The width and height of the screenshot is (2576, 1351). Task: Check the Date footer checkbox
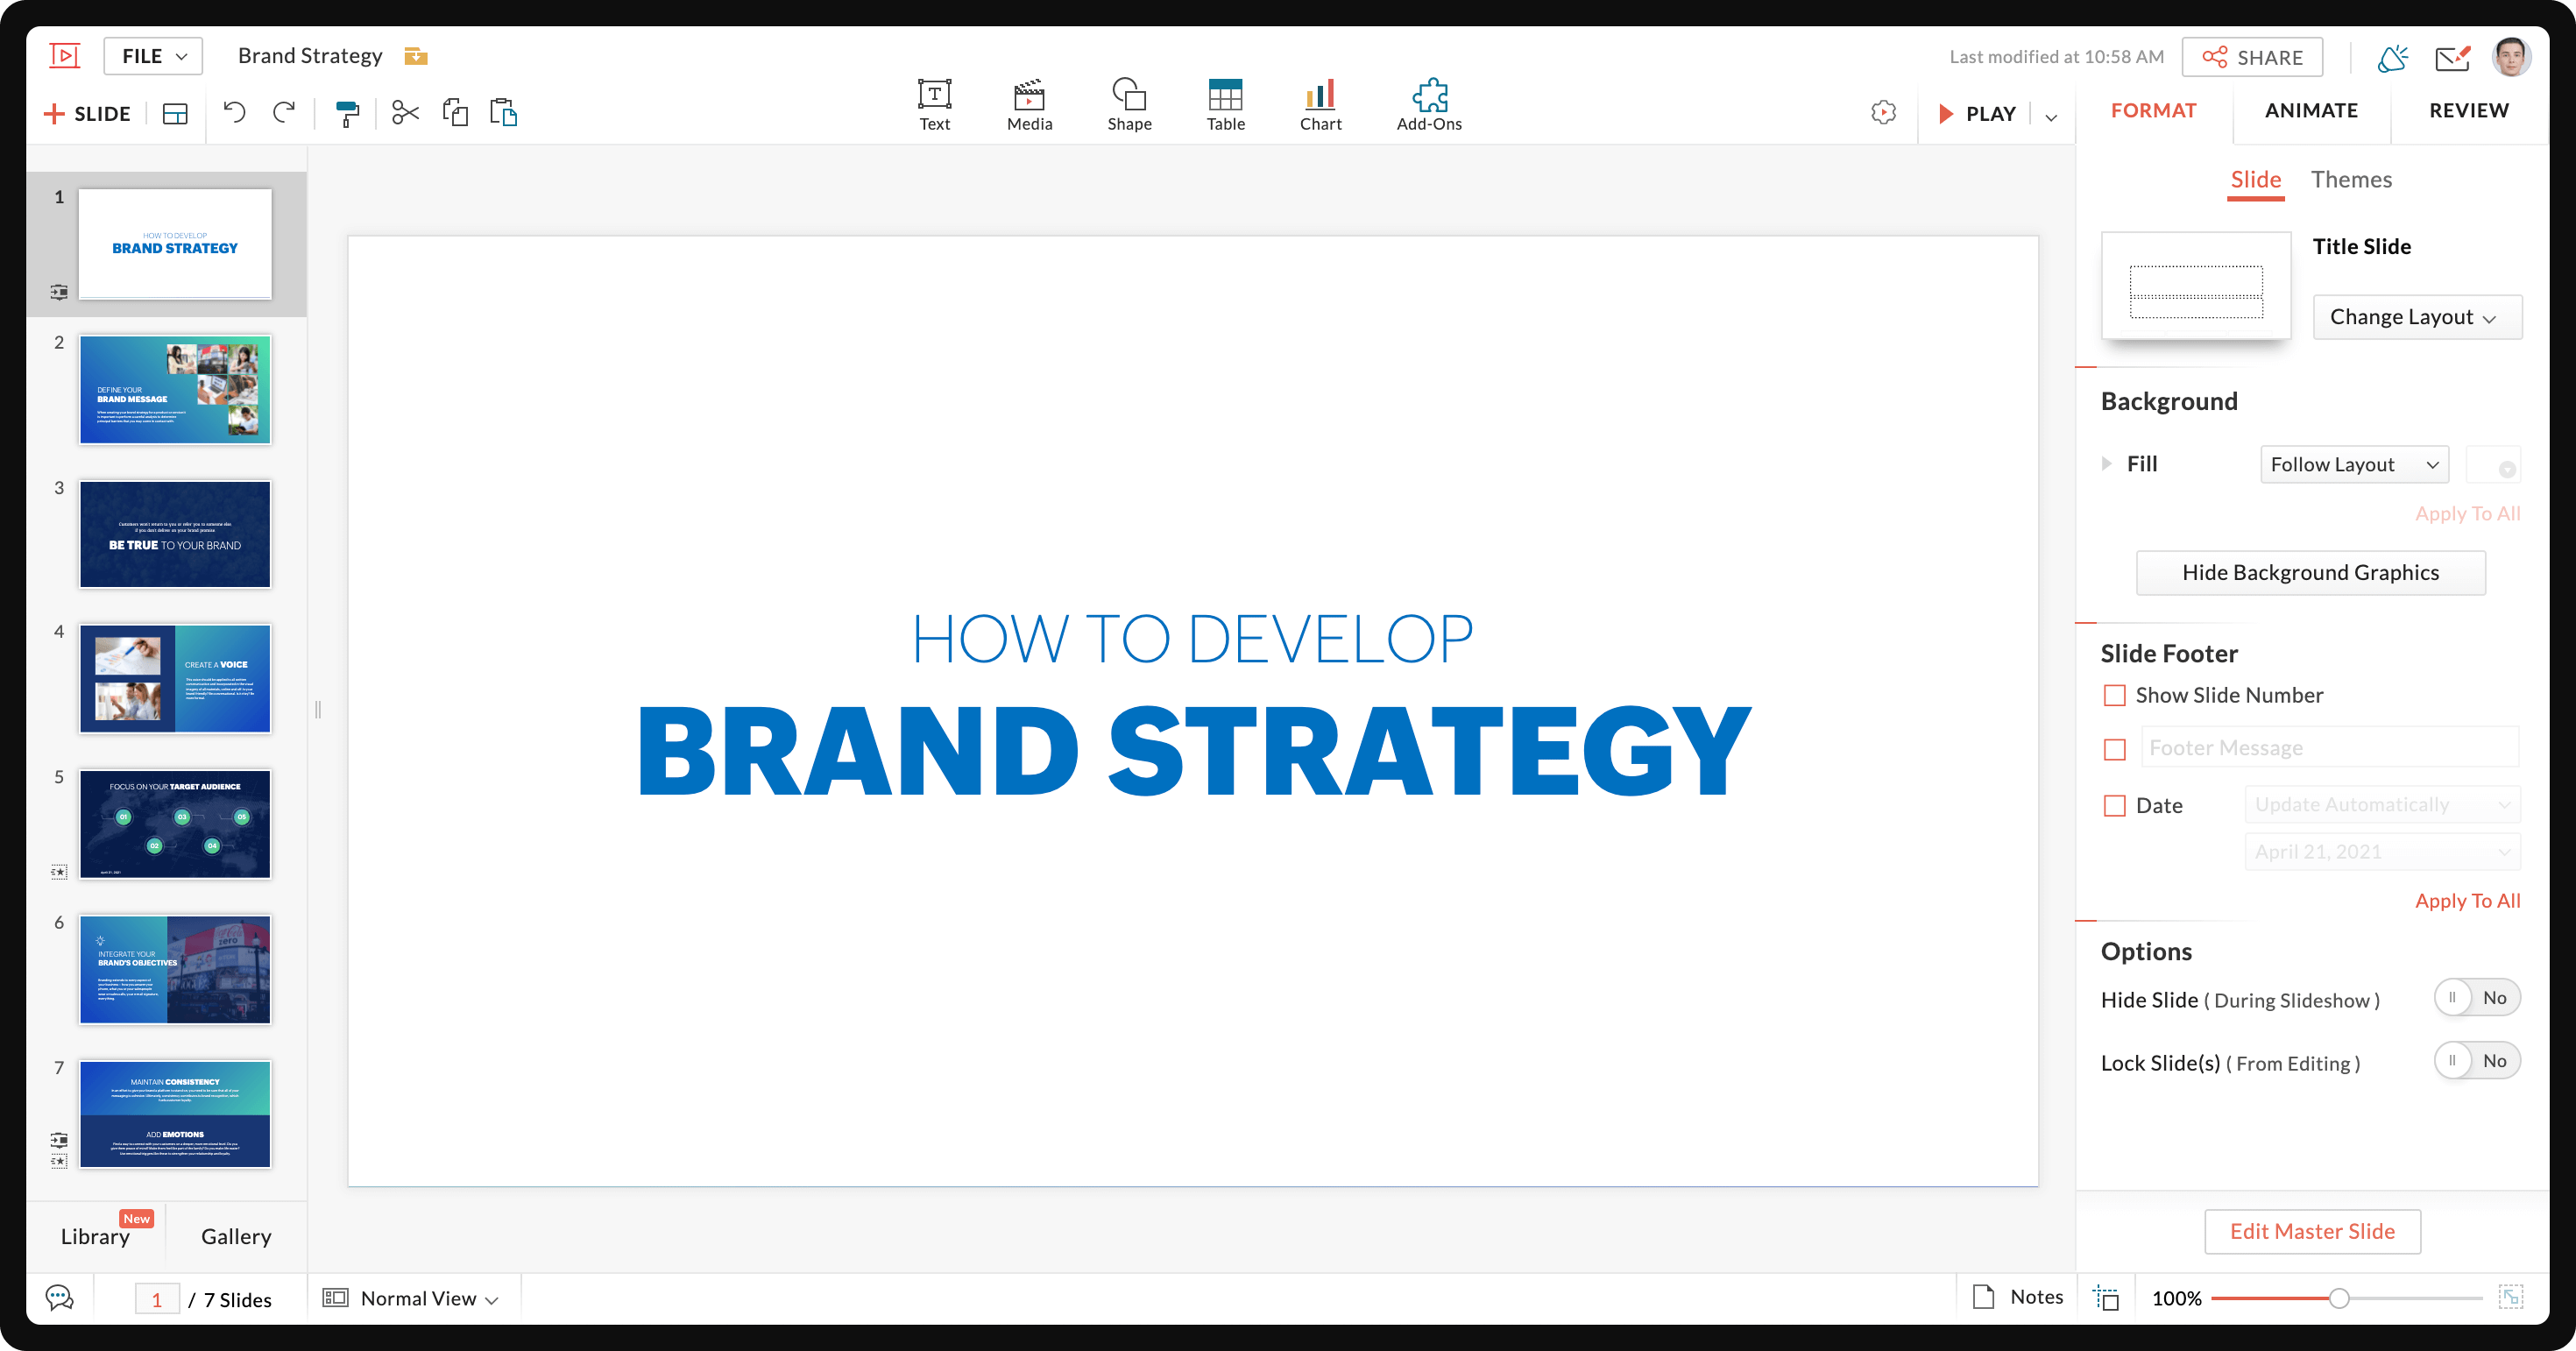2114,805
